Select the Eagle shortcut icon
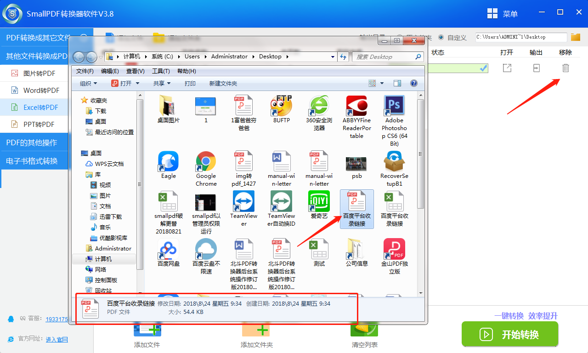This screenshot has height=353, width=588. coord(168,161)
